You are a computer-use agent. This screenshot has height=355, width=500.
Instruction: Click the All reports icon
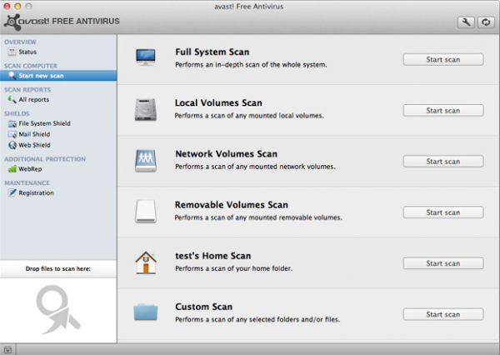(12, 99)
